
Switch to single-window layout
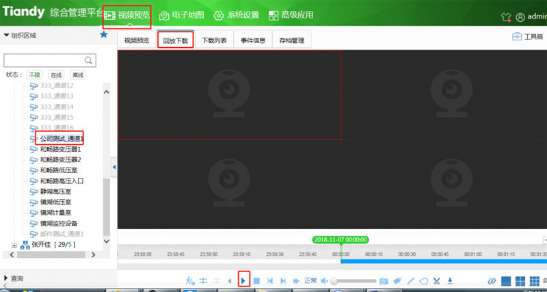click(x=506, y=281)
